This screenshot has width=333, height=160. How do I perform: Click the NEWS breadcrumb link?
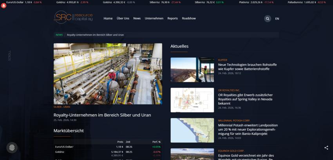click(x=59, y=35)
